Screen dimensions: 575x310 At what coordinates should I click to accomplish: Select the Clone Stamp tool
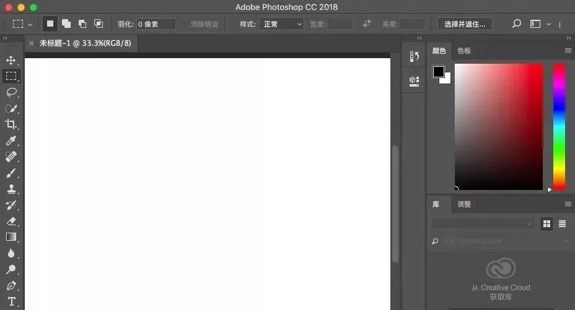click(11, 189)
